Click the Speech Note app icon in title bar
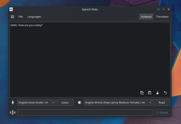 click(x=11, y=9)
